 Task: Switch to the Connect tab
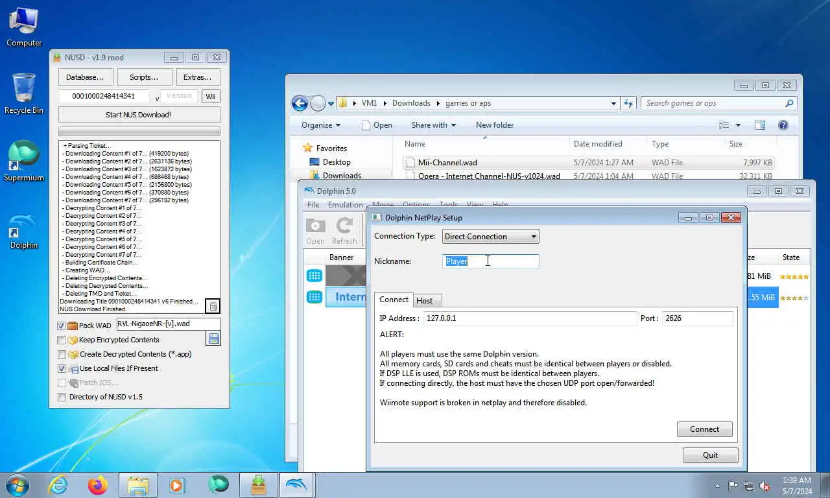394,300
